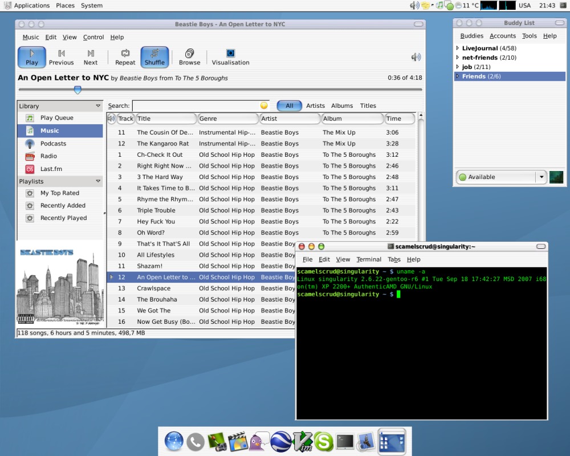Select the Music source in the sidebar
570x456 pixels.
(60, 131)
